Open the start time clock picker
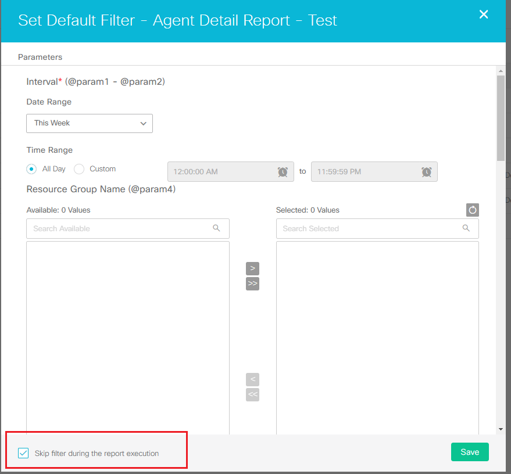 (x=283, y=171)
